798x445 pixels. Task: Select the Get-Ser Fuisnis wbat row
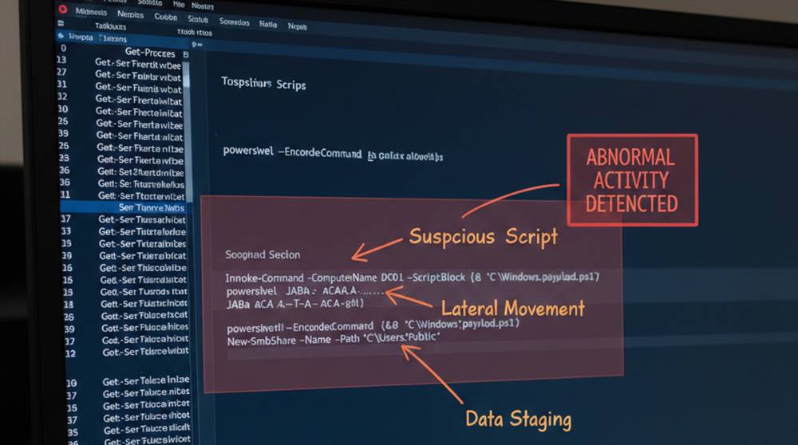(x=139, y=88)
